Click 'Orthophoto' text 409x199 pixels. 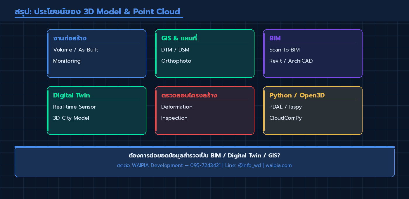176,61
